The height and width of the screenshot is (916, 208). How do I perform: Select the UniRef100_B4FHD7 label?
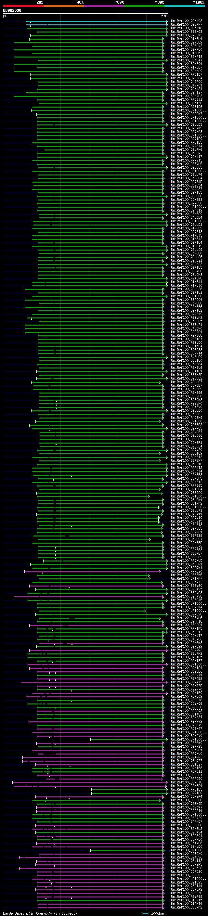coord(187,822)
